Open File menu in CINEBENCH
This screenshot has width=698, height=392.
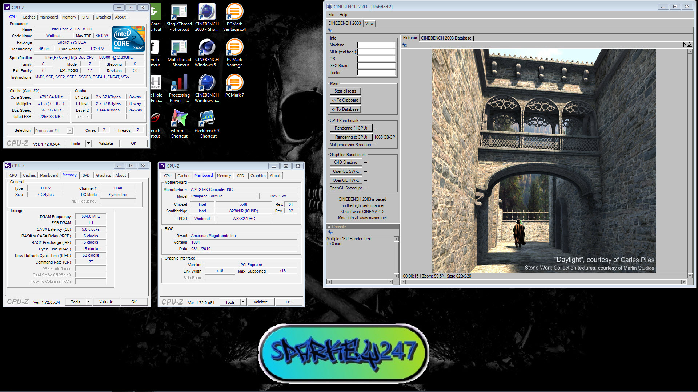tap(331, 15)
